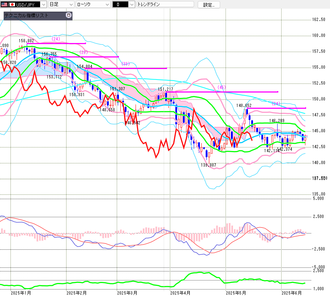The width and height of the screenshot is (330, 296).
Task: Click the 2025年4月 date axis label
Action: 180,293
